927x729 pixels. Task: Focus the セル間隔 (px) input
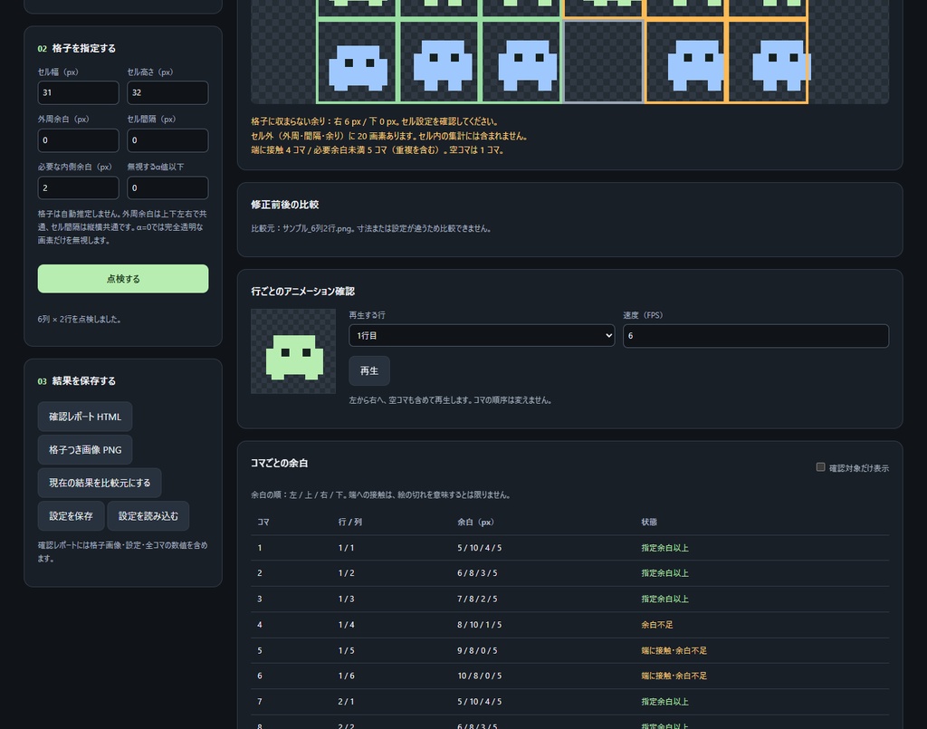coord(167,140)
